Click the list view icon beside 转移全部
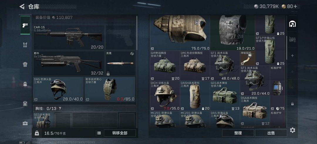Image resolution: width=317 pixels, height=144 pixels. pyautogui.click(x=99, y=133)
